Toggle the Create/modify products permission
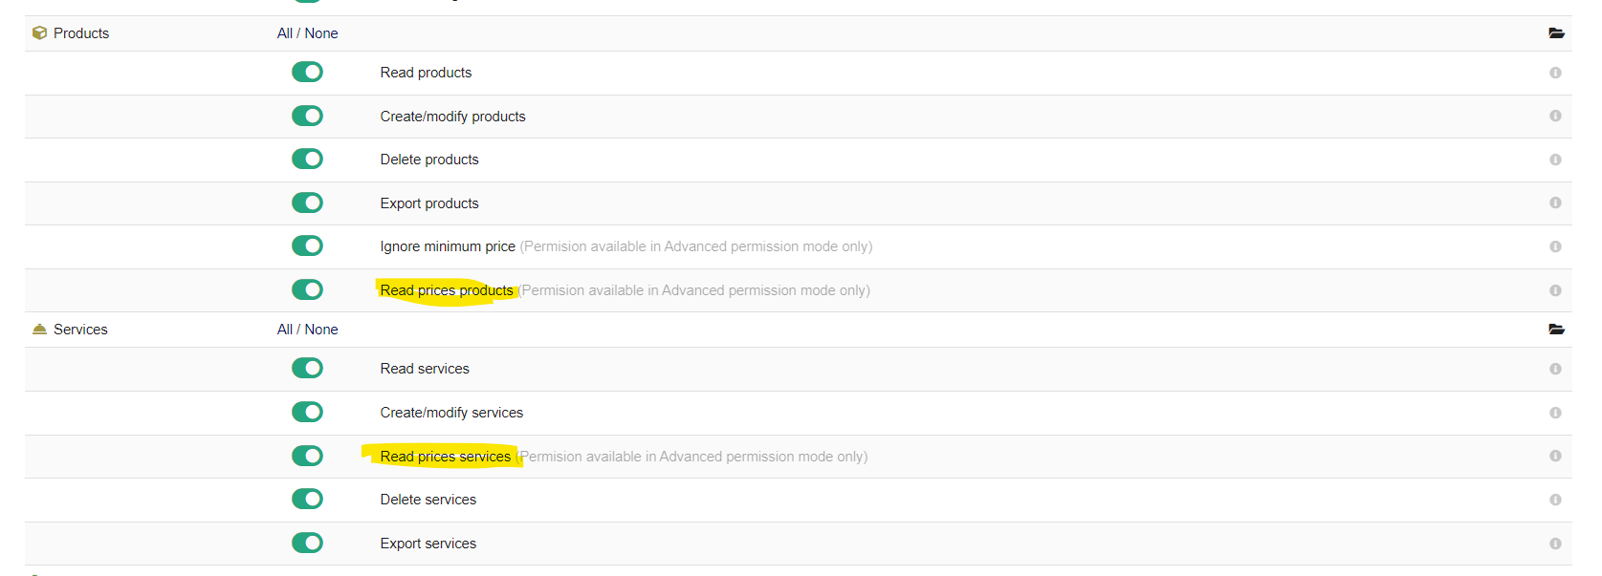Image resolution: width=1602 pixels, height=576 pixels. (307, 116)
